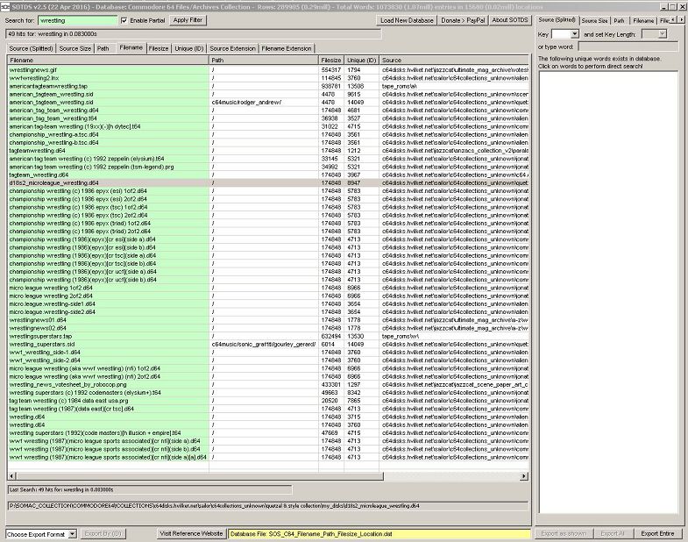Click the Apply Filter button
The width and height of the screenshot is (688, 542).
(x=187, y=19)
